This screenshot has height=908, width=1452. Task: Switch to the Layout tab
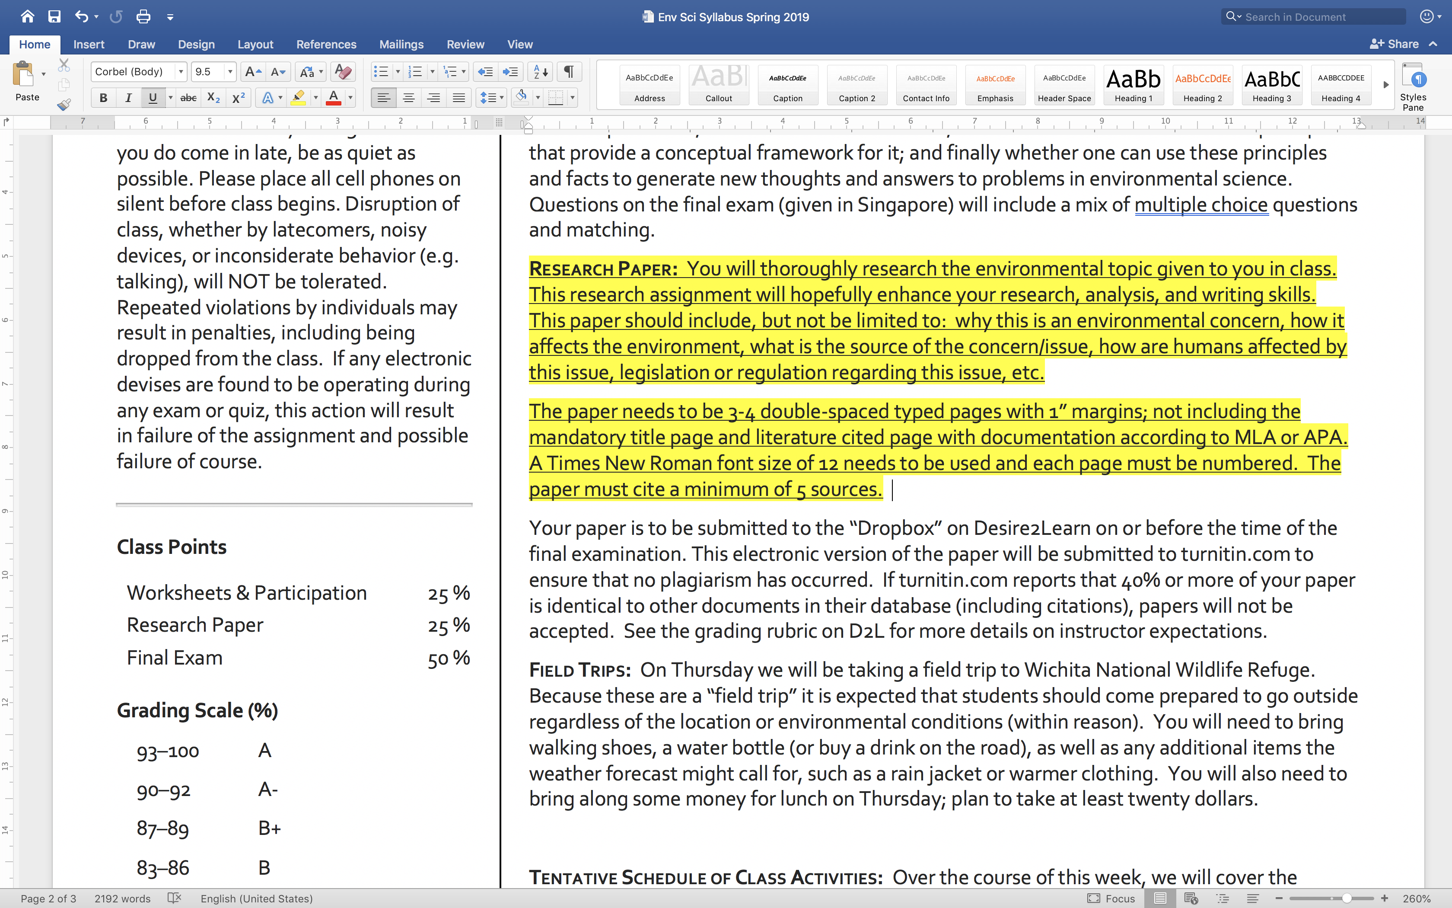255,45
